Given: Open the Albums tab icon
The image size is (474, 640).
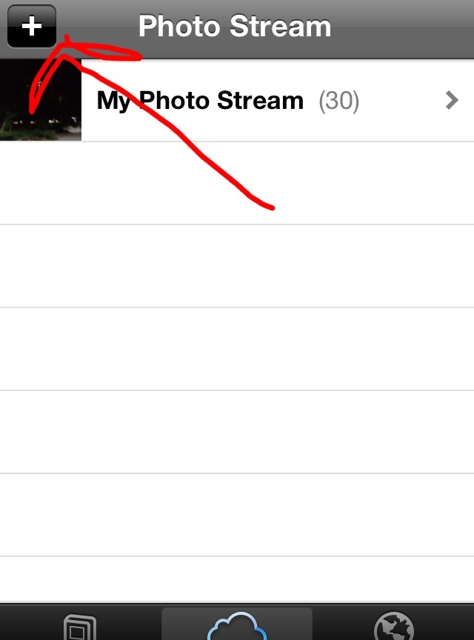Looking at the screenshot, I should [x=80, y=627].
